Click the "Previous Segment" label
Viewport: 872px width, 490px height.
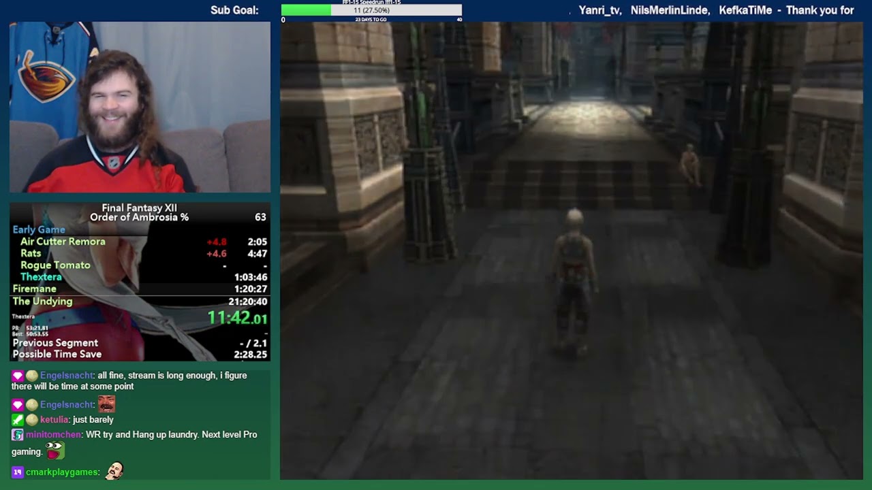click(55, 343)
